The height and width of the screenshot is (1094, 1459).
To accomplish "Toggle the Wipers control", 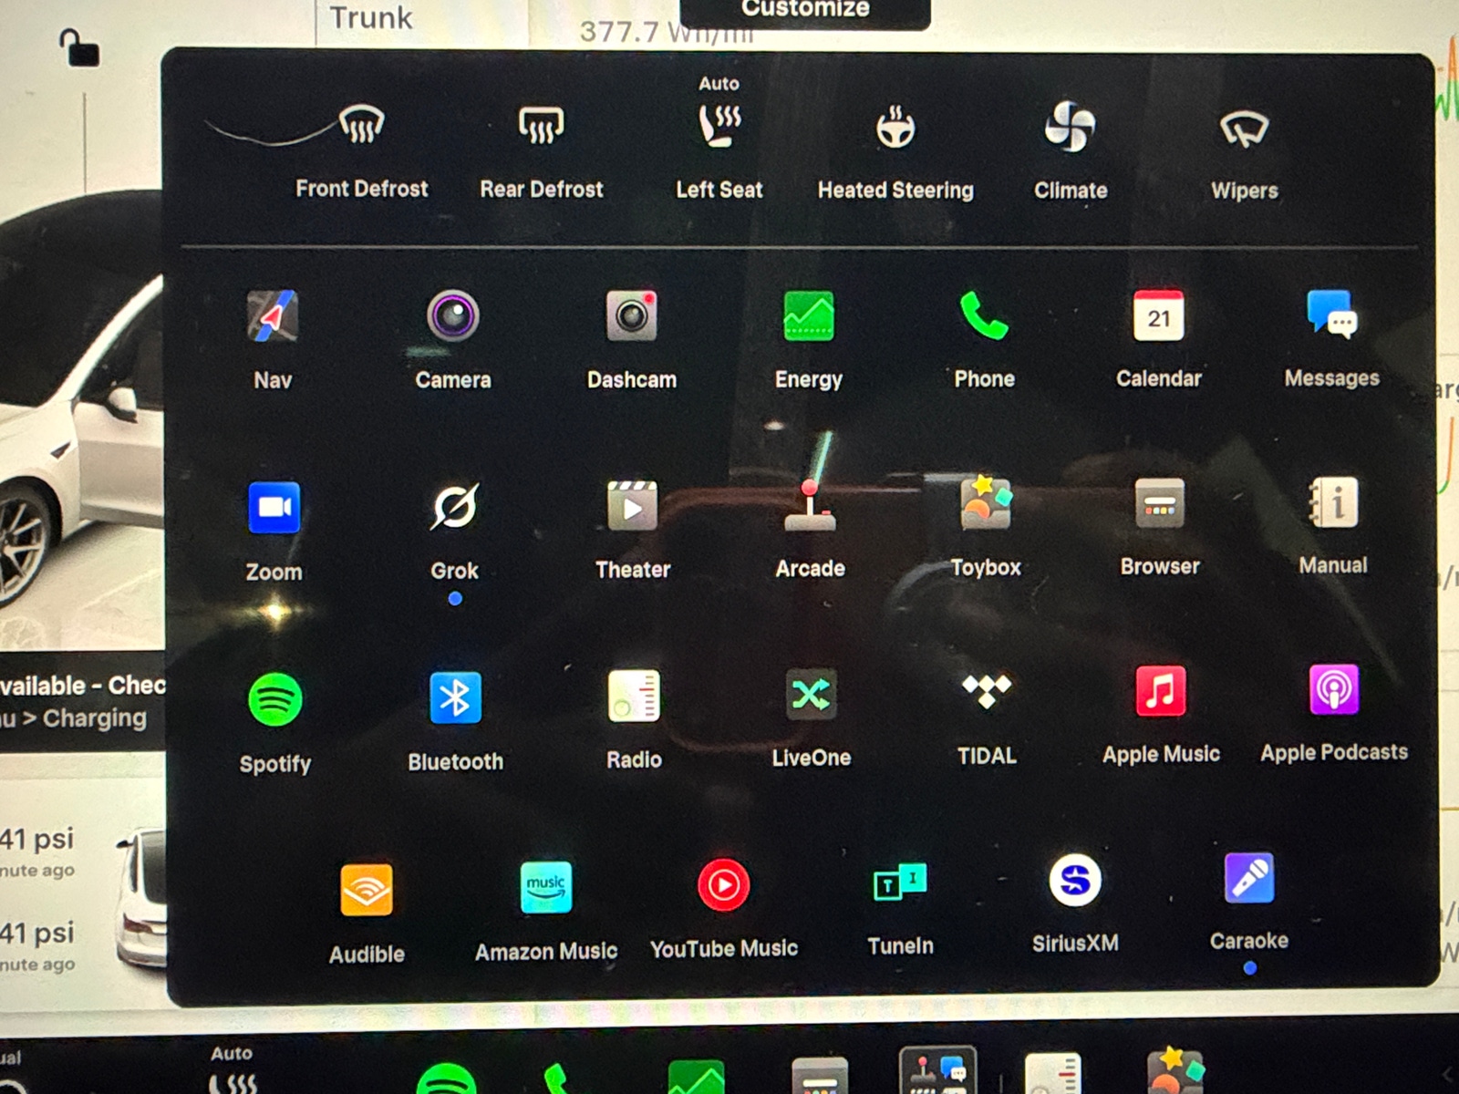I will (x=1245, y=129).
